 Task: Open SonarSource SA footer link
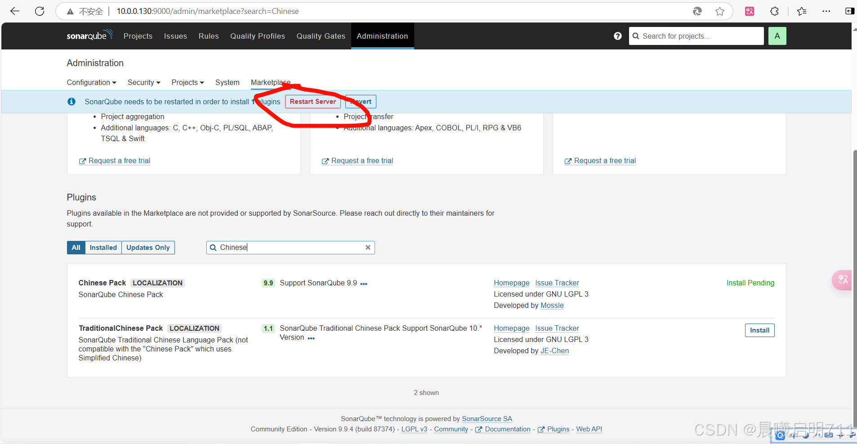(487, 419)
